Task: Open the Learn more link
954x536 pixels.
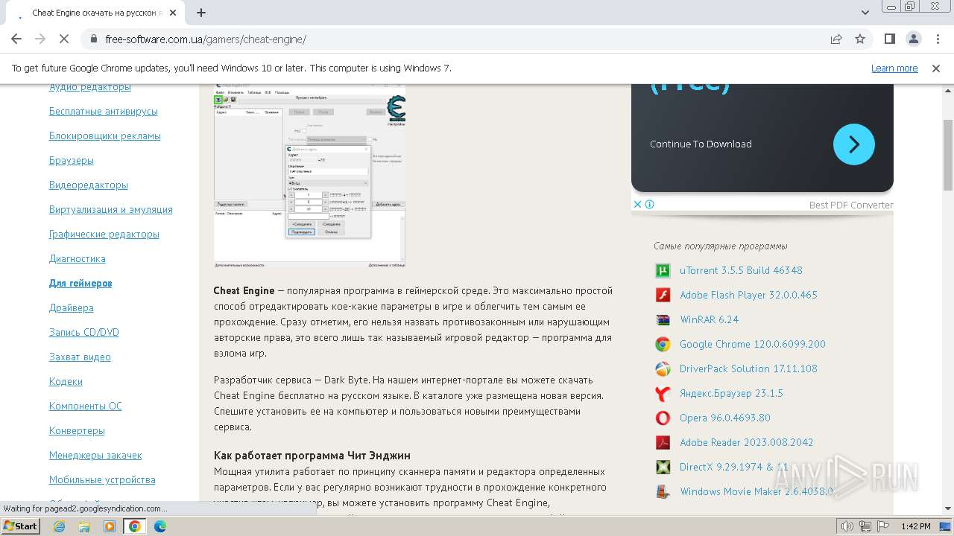Action: pos(894,68)
